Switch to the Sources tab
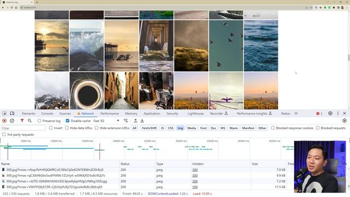The width and height of the screenshot is (350, 197). pos(65,113)
